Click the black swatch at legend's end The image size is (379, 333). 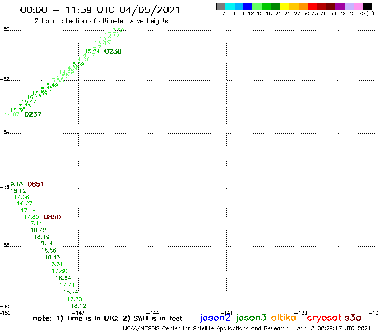click(368, 6)
